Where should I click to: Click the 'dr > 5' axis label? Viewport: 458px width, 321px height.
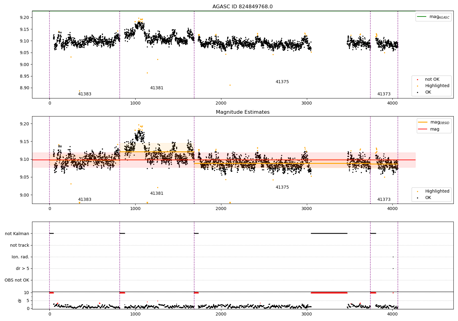click(x=23, y=268)
